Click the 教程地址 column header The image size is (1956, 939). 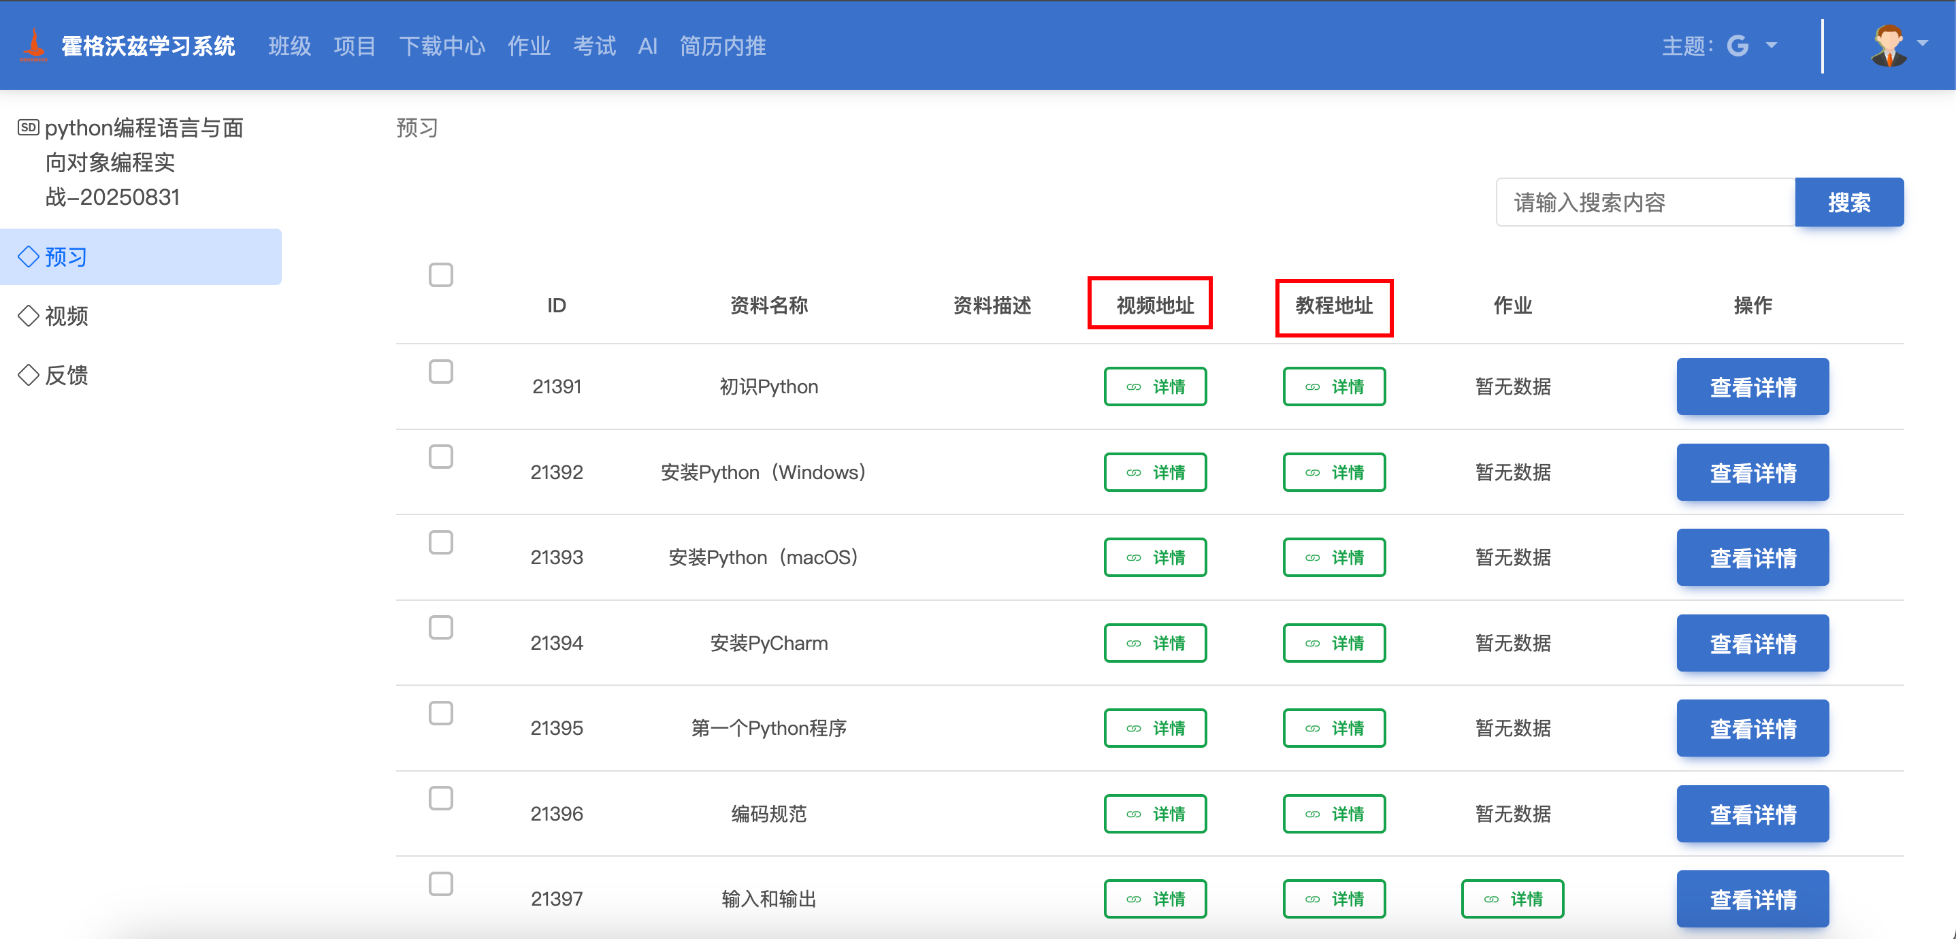click(1334, 305)
